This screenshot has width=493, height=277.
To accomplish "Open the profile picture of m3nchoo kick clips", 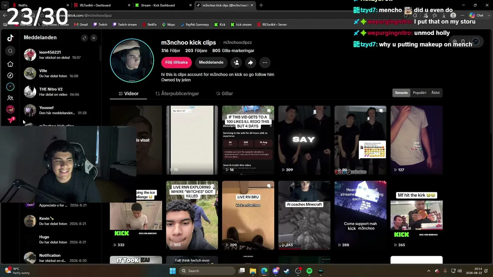I will [x=132, y=60].
